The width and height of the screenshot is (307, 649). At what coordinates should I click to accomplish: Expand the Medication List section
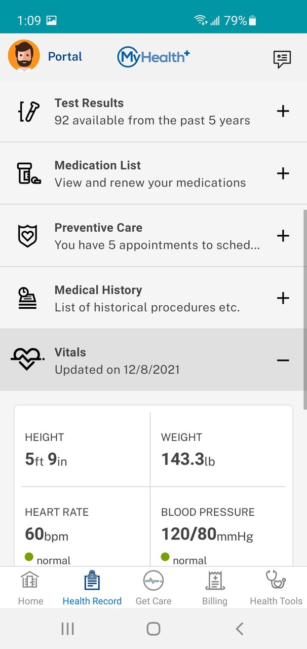(283, 173)
